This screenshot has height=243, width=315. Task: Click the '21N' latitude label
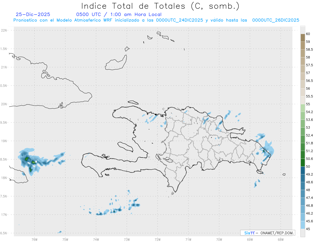4,67
